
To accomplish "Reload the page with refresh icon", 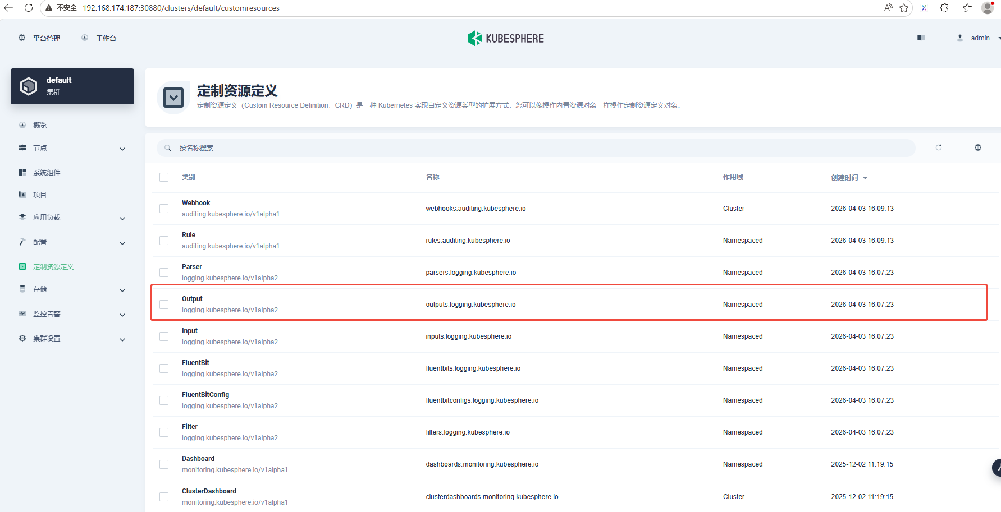I will click(29, 8).
